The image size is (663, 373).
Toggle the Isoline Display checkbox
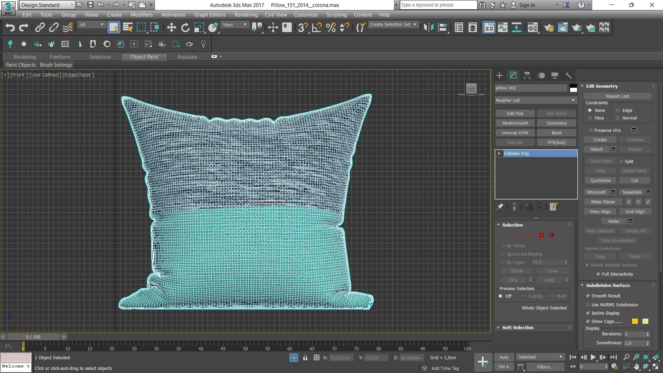click(588, 313)
